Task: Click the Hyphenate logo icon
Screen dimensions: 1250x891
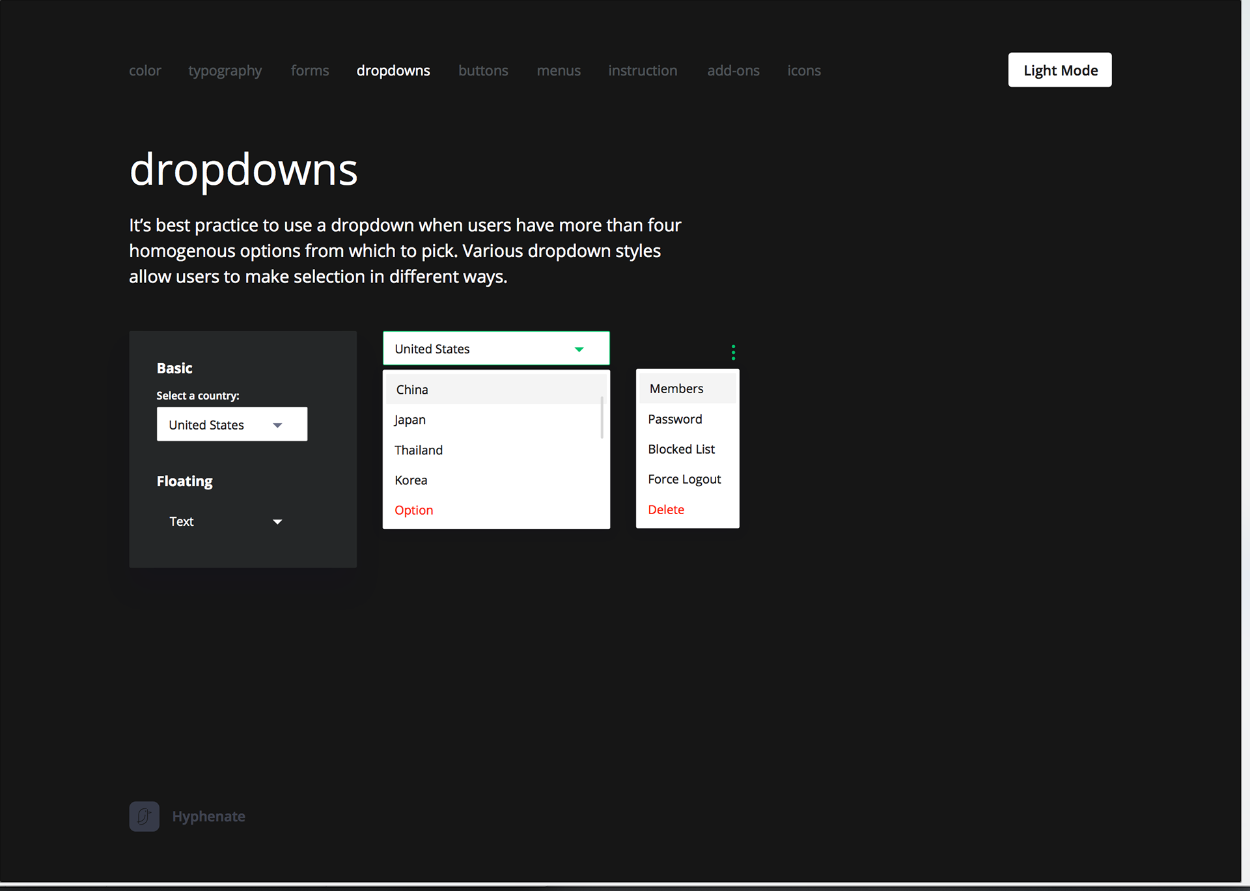Action: coord(144,816)
